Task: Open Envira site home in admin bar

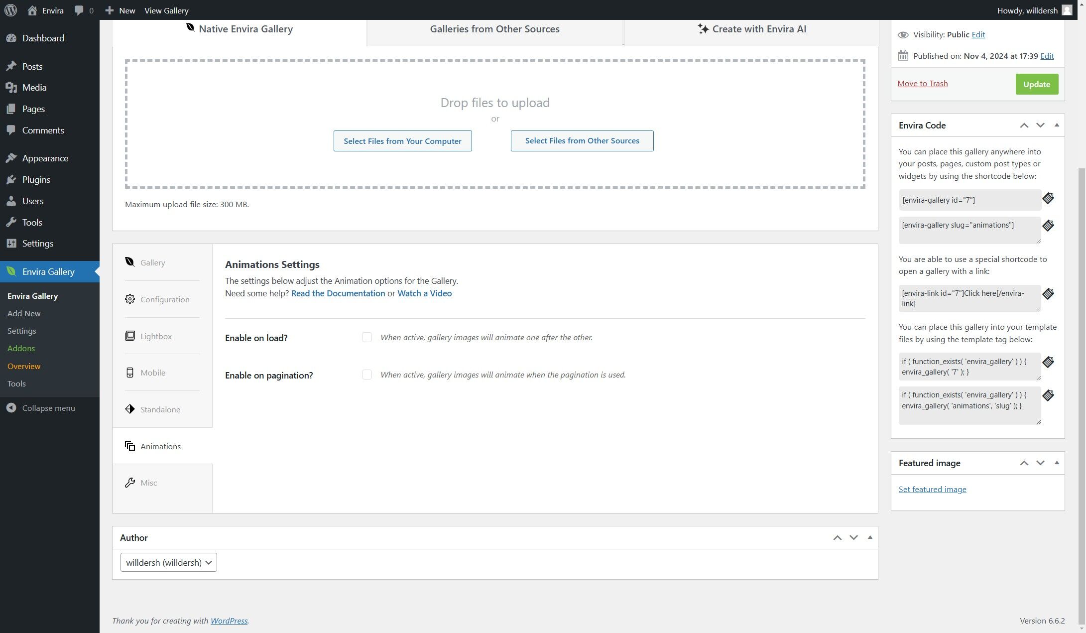Action: pos(45,10)
